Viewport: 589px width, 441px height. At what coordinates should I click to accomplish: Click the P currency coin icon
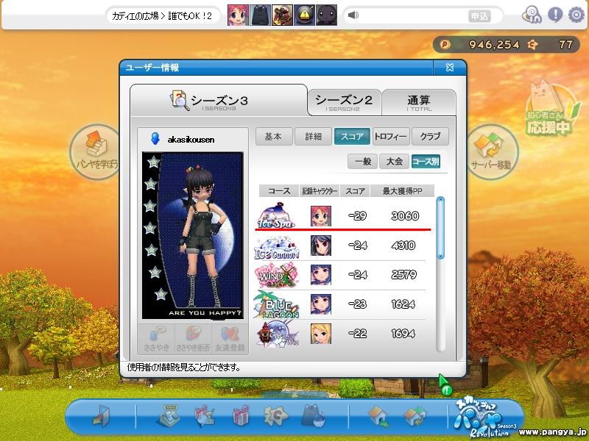(445, 45)
